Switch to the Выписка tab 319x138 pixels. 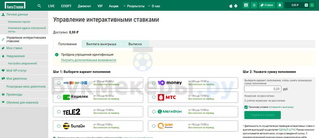click(x=135, y=44)
